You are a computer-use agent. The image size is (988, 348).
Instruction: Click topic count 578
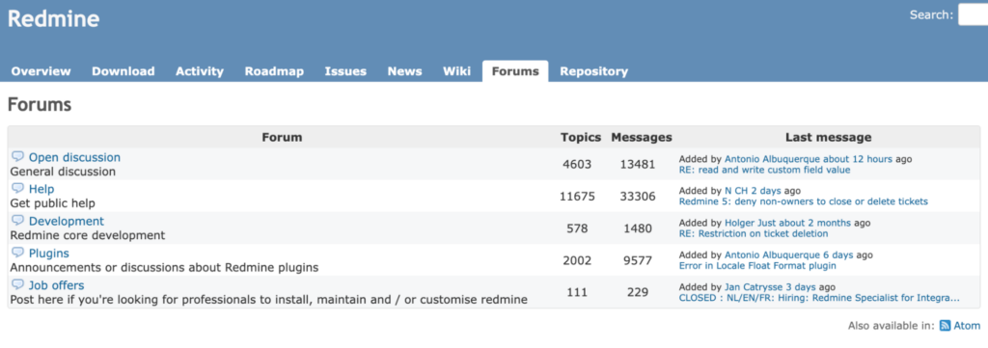[577, 228]
